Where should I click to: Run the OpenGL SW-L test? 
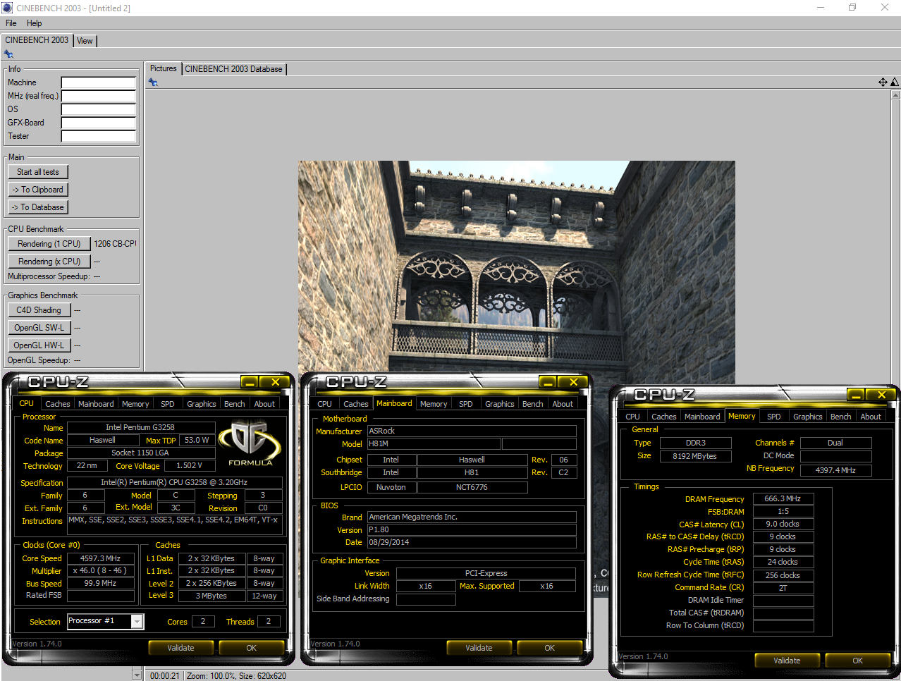(x=39, y=328)
